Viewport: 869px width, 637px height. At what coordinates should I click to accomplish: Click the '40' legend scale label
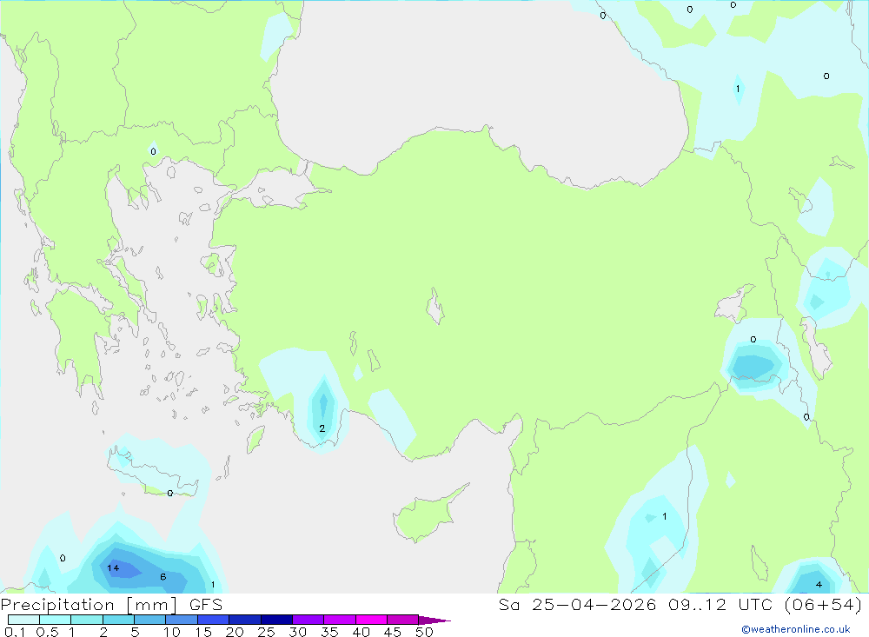362,632
